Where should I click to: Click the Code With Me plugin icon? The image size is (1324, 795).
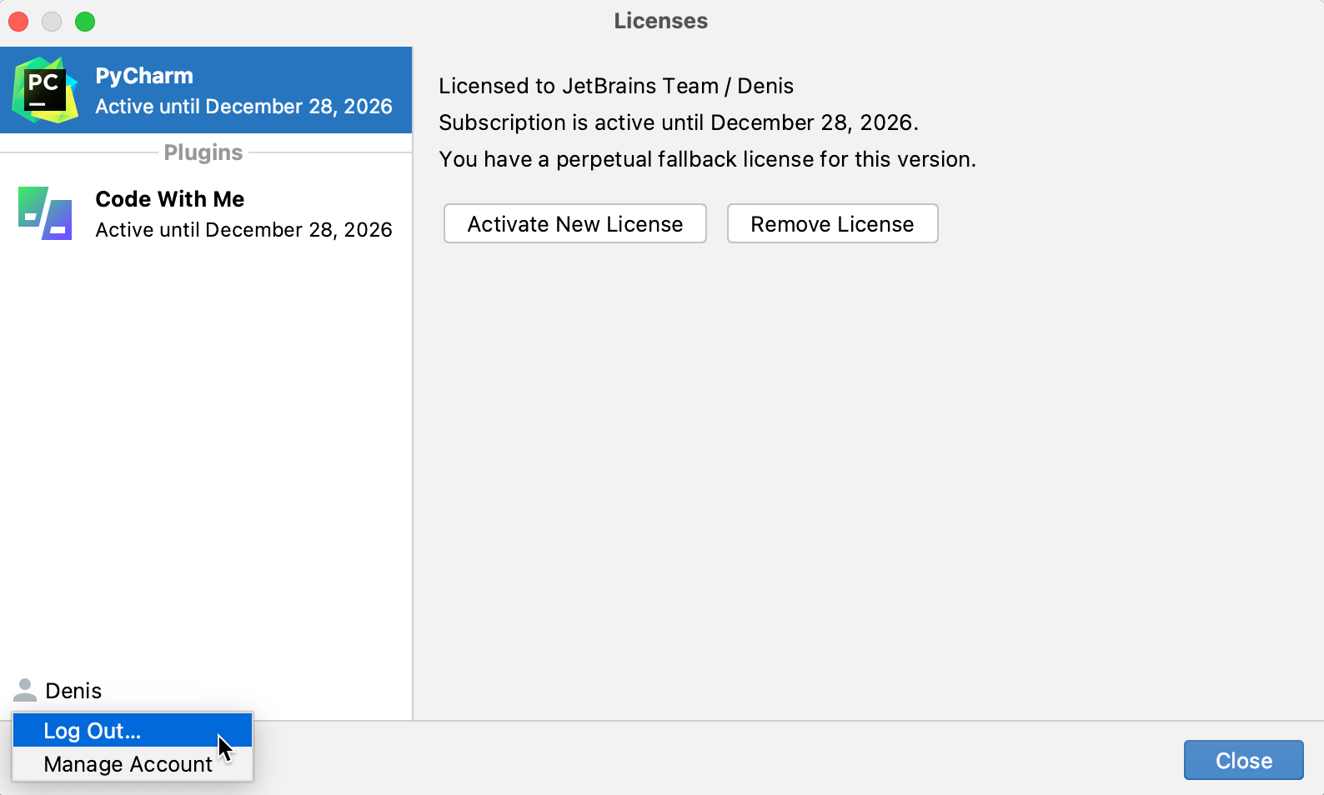pyautogui.click(x=45, y=213)
